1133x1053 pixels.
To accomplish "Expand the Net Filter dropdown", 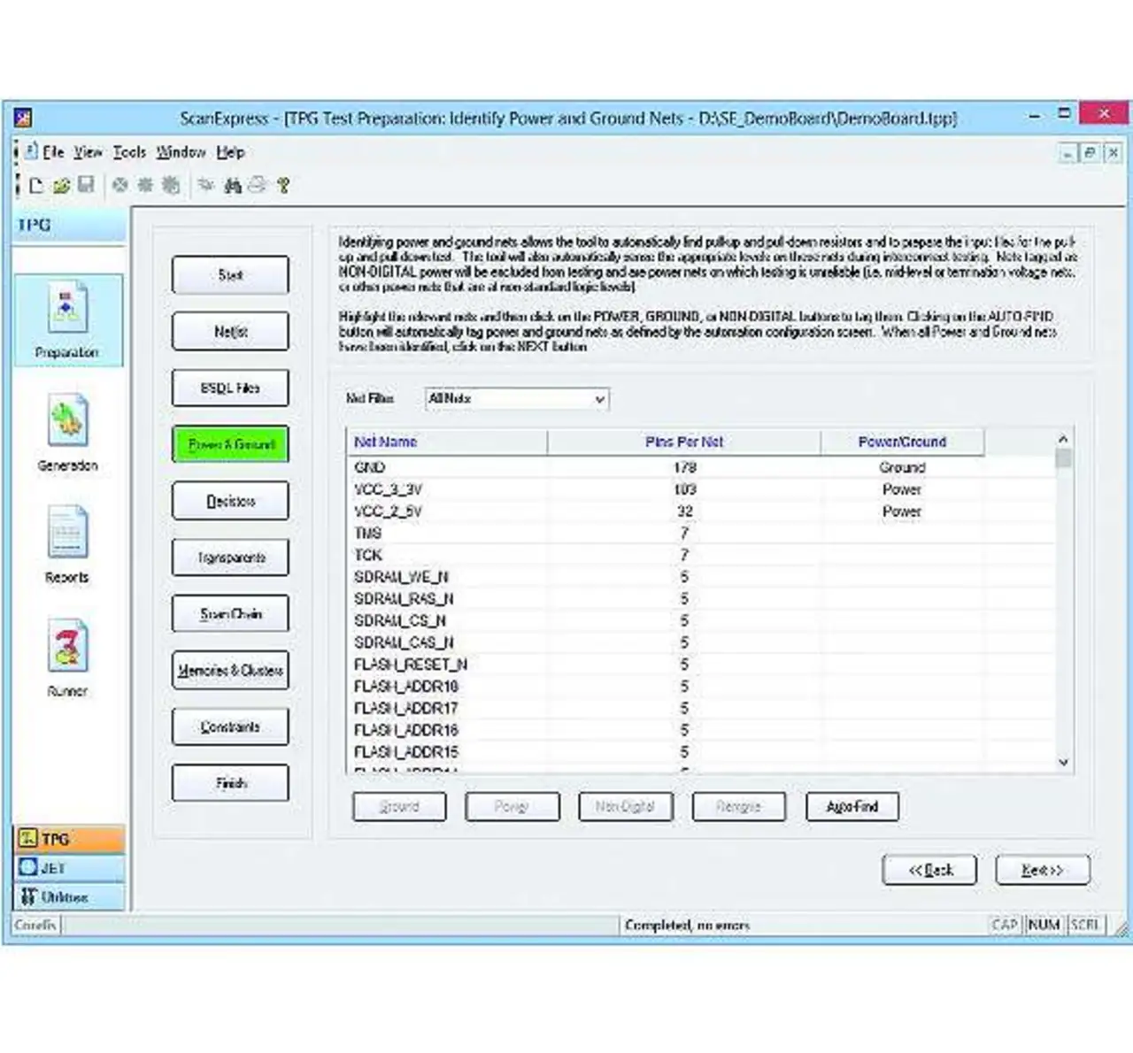I will (599, 399).
